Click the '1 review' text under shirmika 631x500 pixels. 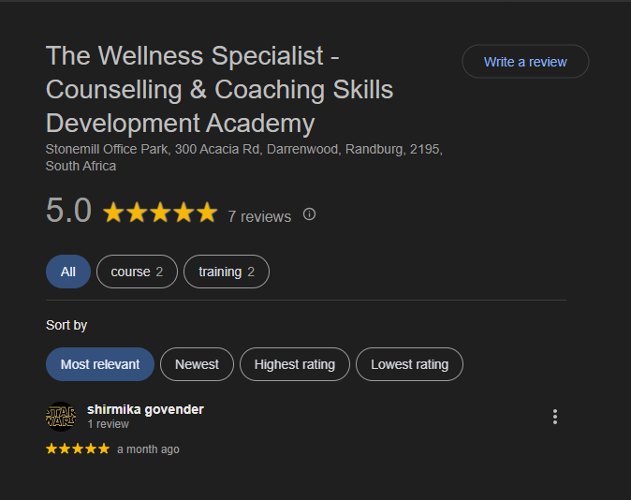click(108, 424)
